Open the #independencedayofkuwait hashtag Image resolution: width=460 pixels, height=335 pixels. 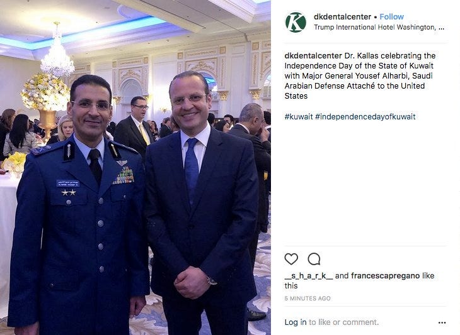[365, 116]
